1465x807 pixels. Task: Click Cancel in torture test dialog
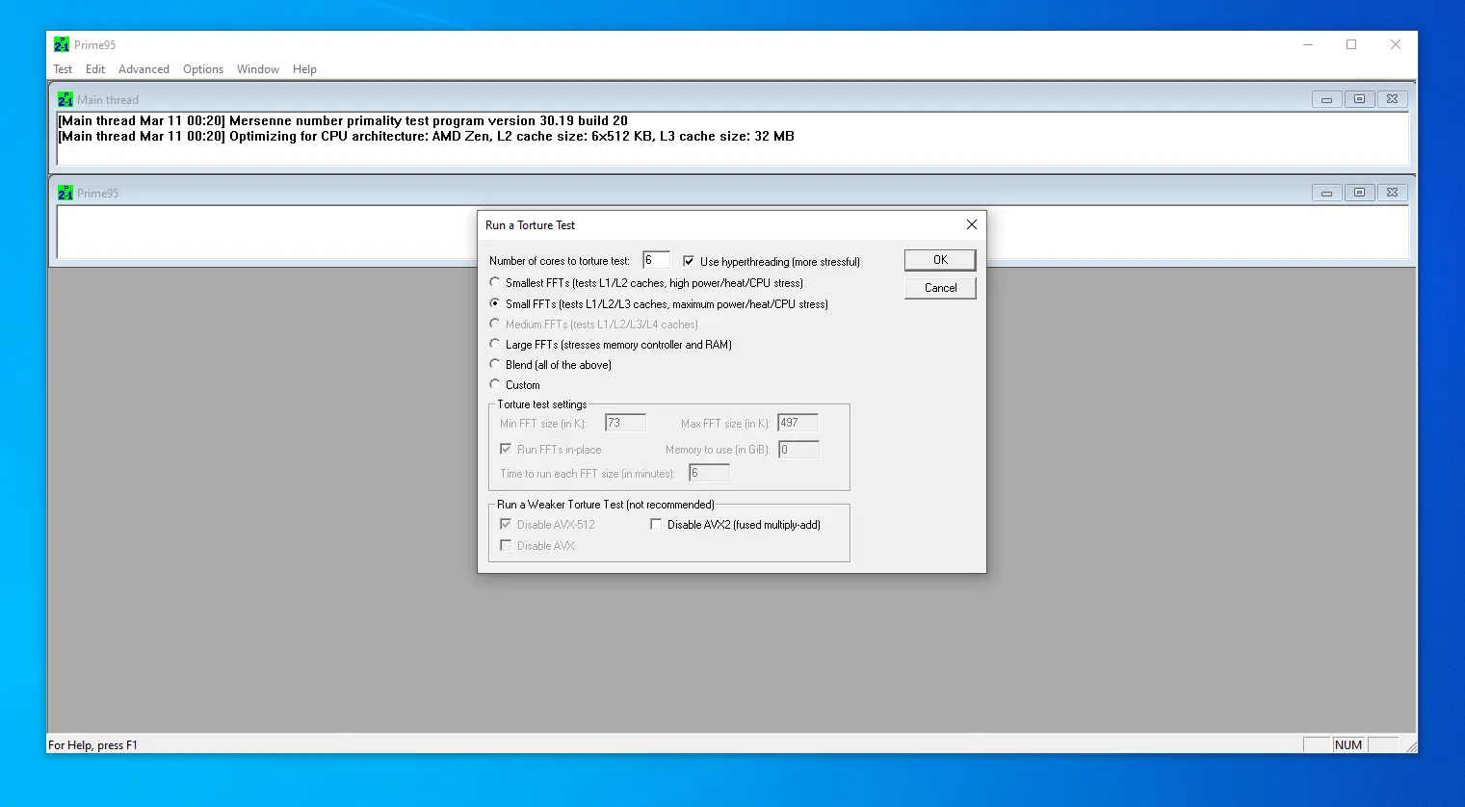coord(940,288)
